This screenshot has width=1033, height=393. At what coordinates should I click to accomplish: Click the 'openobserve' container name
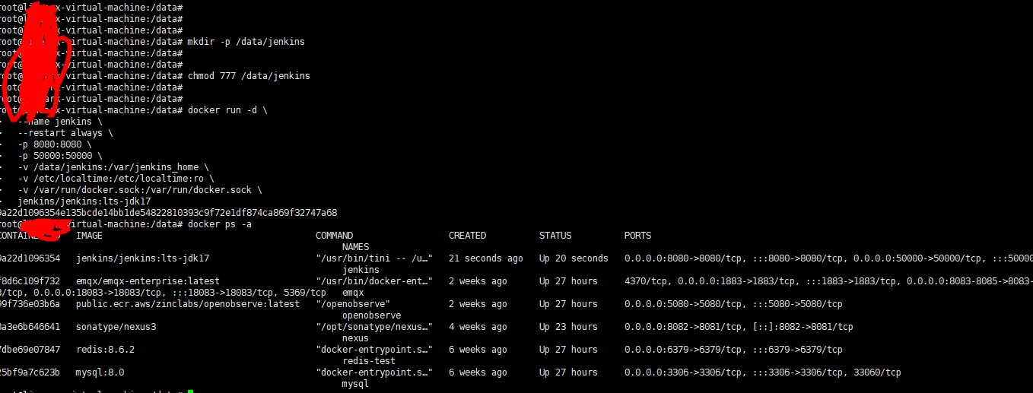(371, 315)
